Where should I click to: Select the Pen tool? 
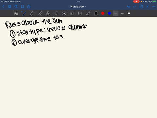[24, 13]
